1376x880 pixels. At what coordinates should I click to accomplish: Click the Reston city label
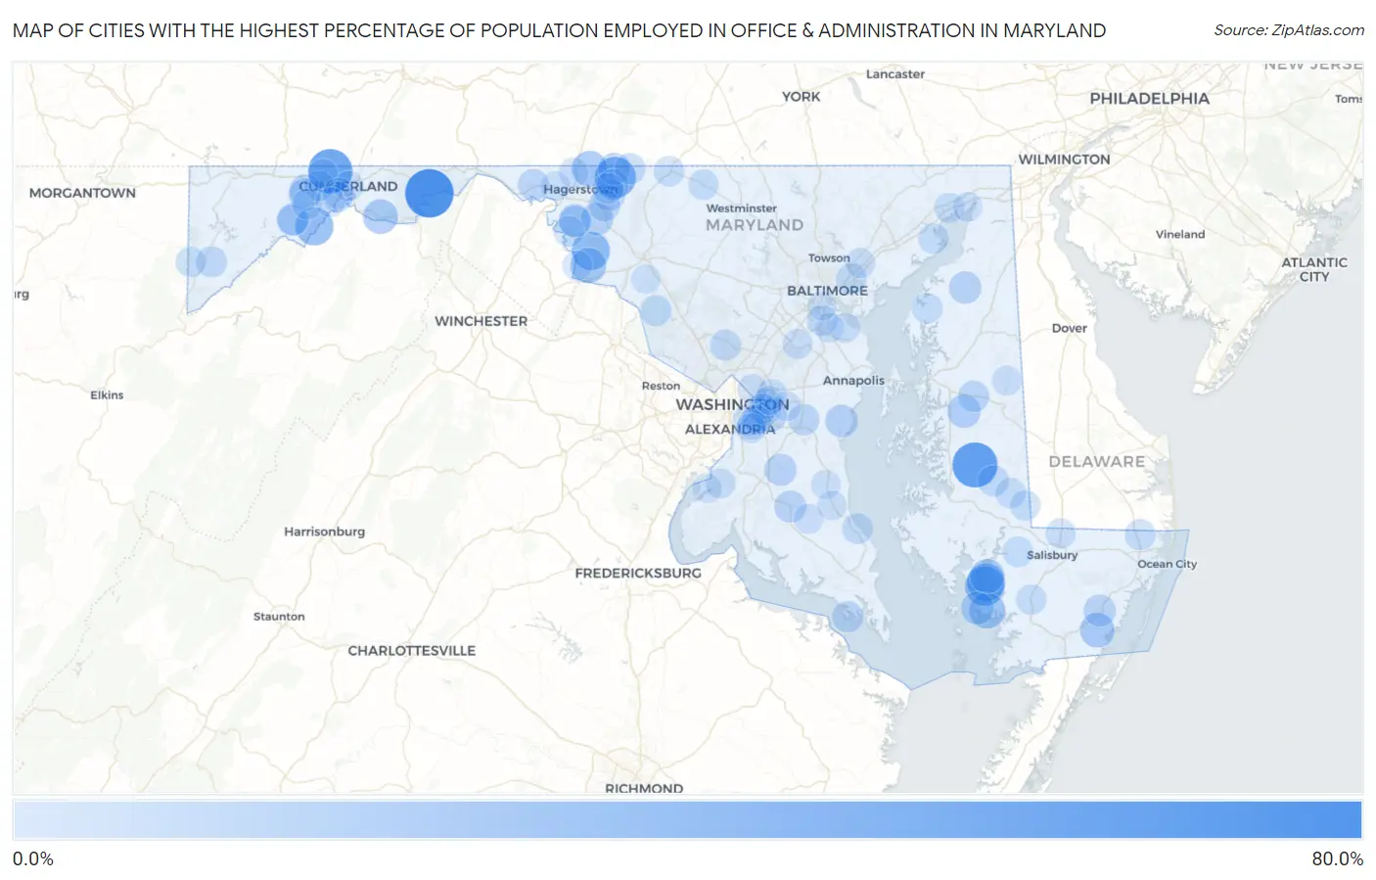click(661, 387)
